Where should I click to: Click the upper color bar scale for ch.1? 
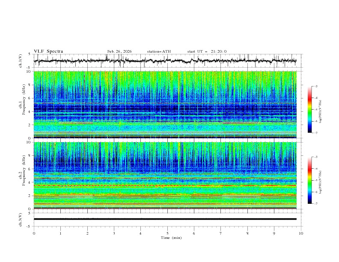tap(309, 110)
